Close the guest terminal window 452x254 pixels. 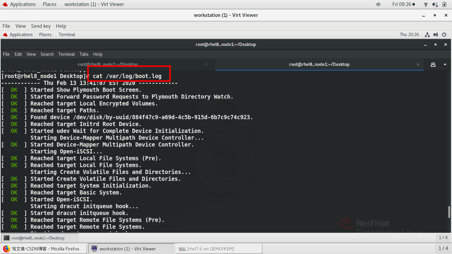point(445,44)
